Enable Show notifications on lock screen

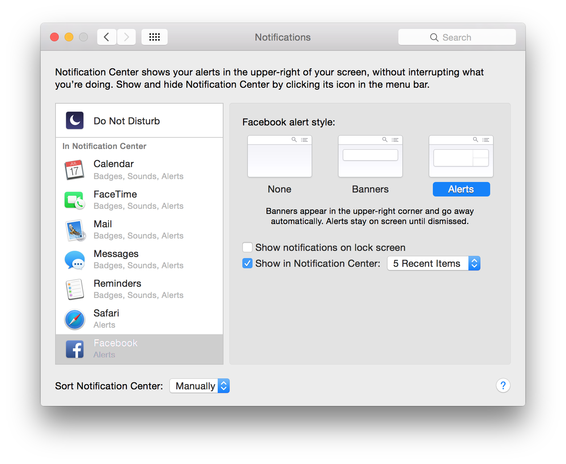[x=247, y=247]
